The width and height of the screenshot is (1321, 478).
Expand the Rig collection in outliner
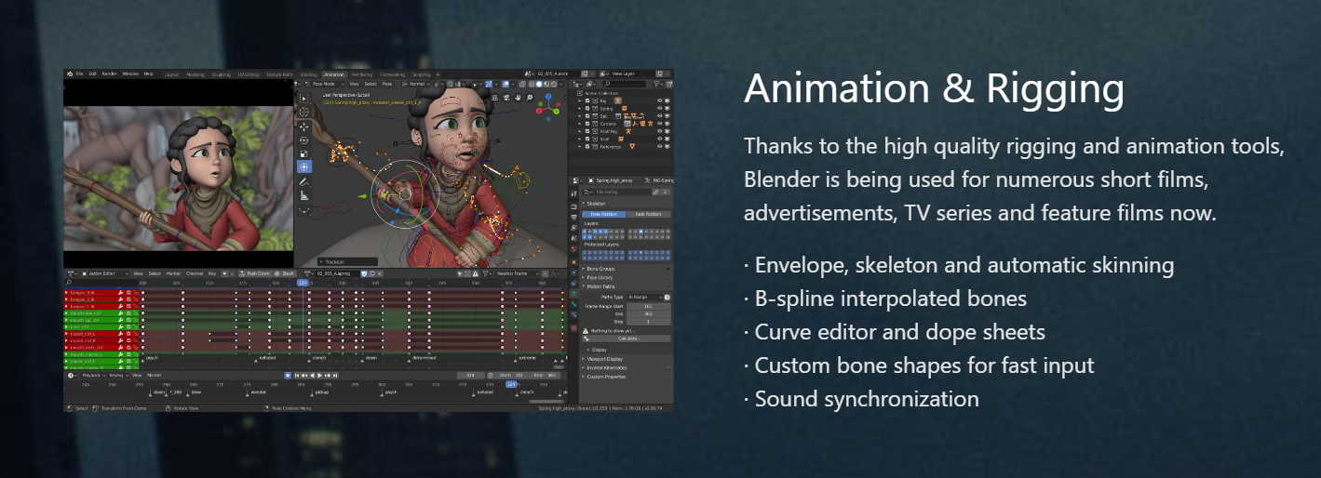tap(579, 100)
